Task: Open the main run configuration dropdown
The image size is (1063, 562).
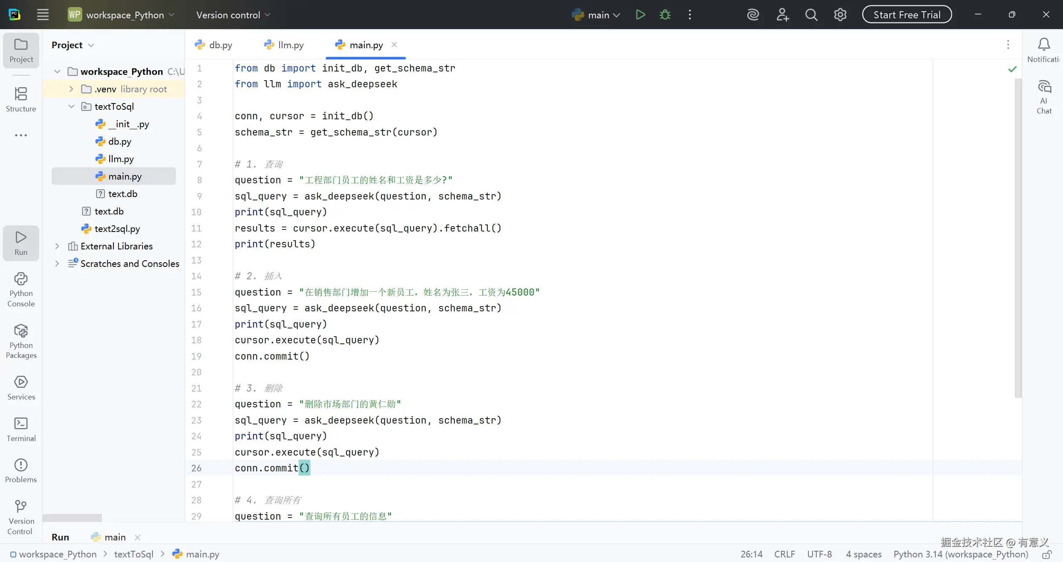Action: point(597,15)
